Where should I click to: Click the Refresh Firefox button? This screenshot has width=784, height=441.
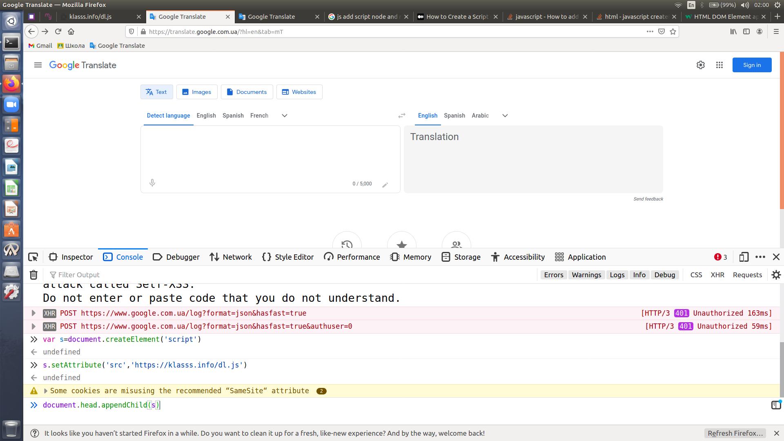[735, 433]
